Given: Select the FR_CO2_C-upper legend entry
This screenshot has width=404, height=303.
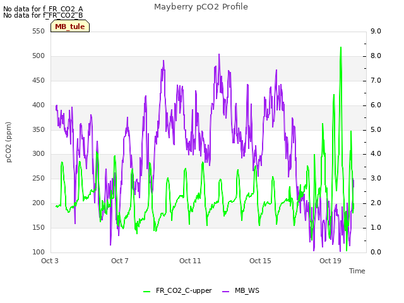Looking at the screenshot, I should [177, 290].
